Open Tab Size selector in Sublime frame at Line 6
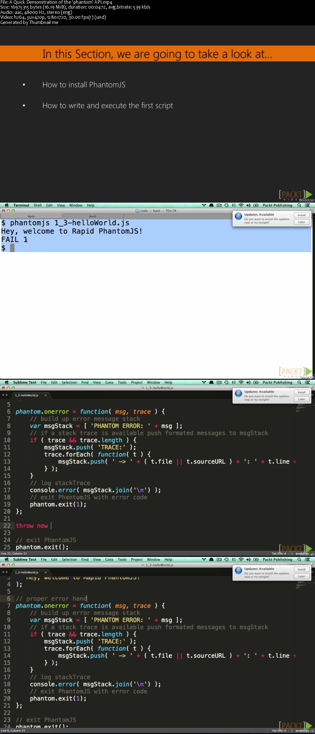This screenshot has height=734, width=315. click(279, 731)
